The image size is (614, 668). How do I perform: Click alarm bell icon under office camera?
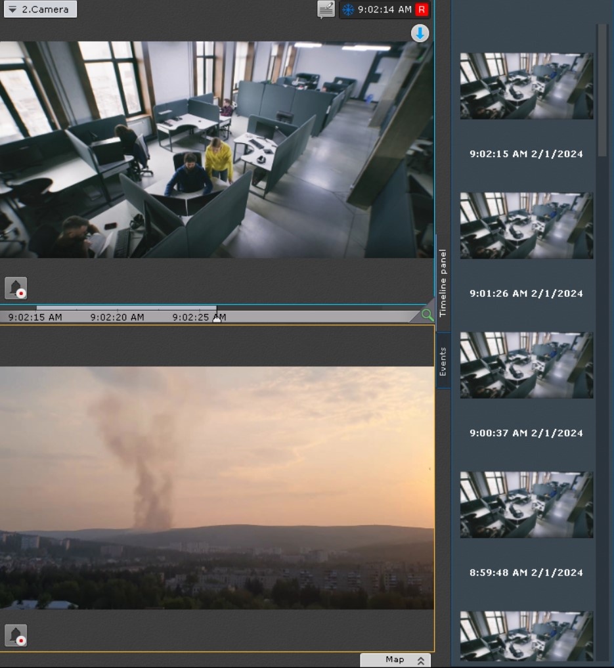click(16, 288)
